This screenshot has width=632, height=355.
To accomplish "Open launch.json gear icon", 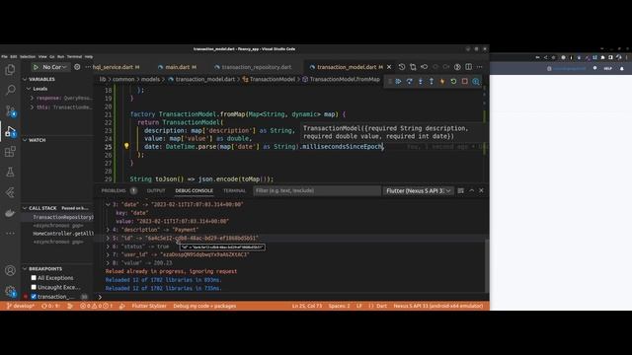I will [77, 67].
